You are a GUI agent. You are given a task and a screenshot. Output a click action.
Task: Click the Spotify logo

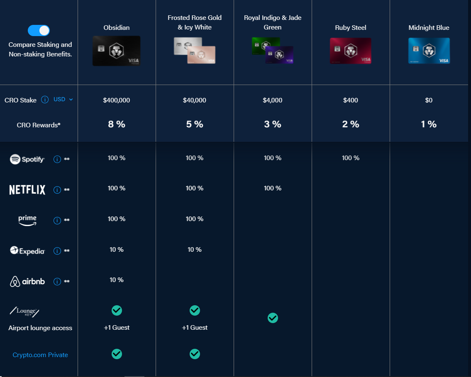[x=27, y=159]
